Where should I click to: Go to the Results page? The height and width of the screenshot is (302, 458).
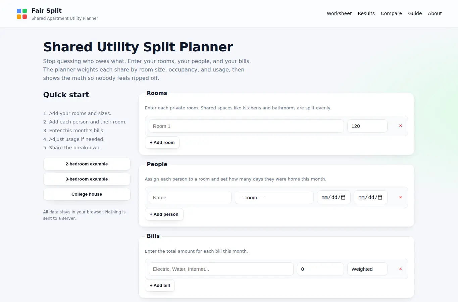366,13
